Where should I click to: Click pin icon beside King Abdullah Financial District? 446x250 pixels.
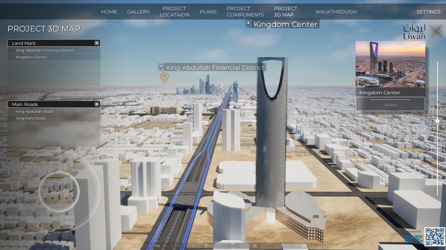pos(161,67)
